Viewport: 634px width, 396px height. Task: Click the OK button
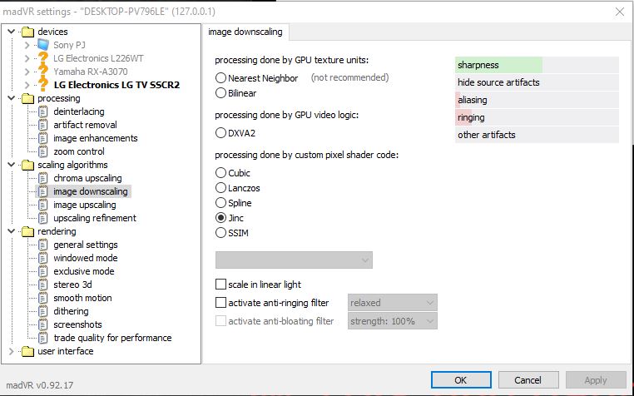click(x=461, y=380)
